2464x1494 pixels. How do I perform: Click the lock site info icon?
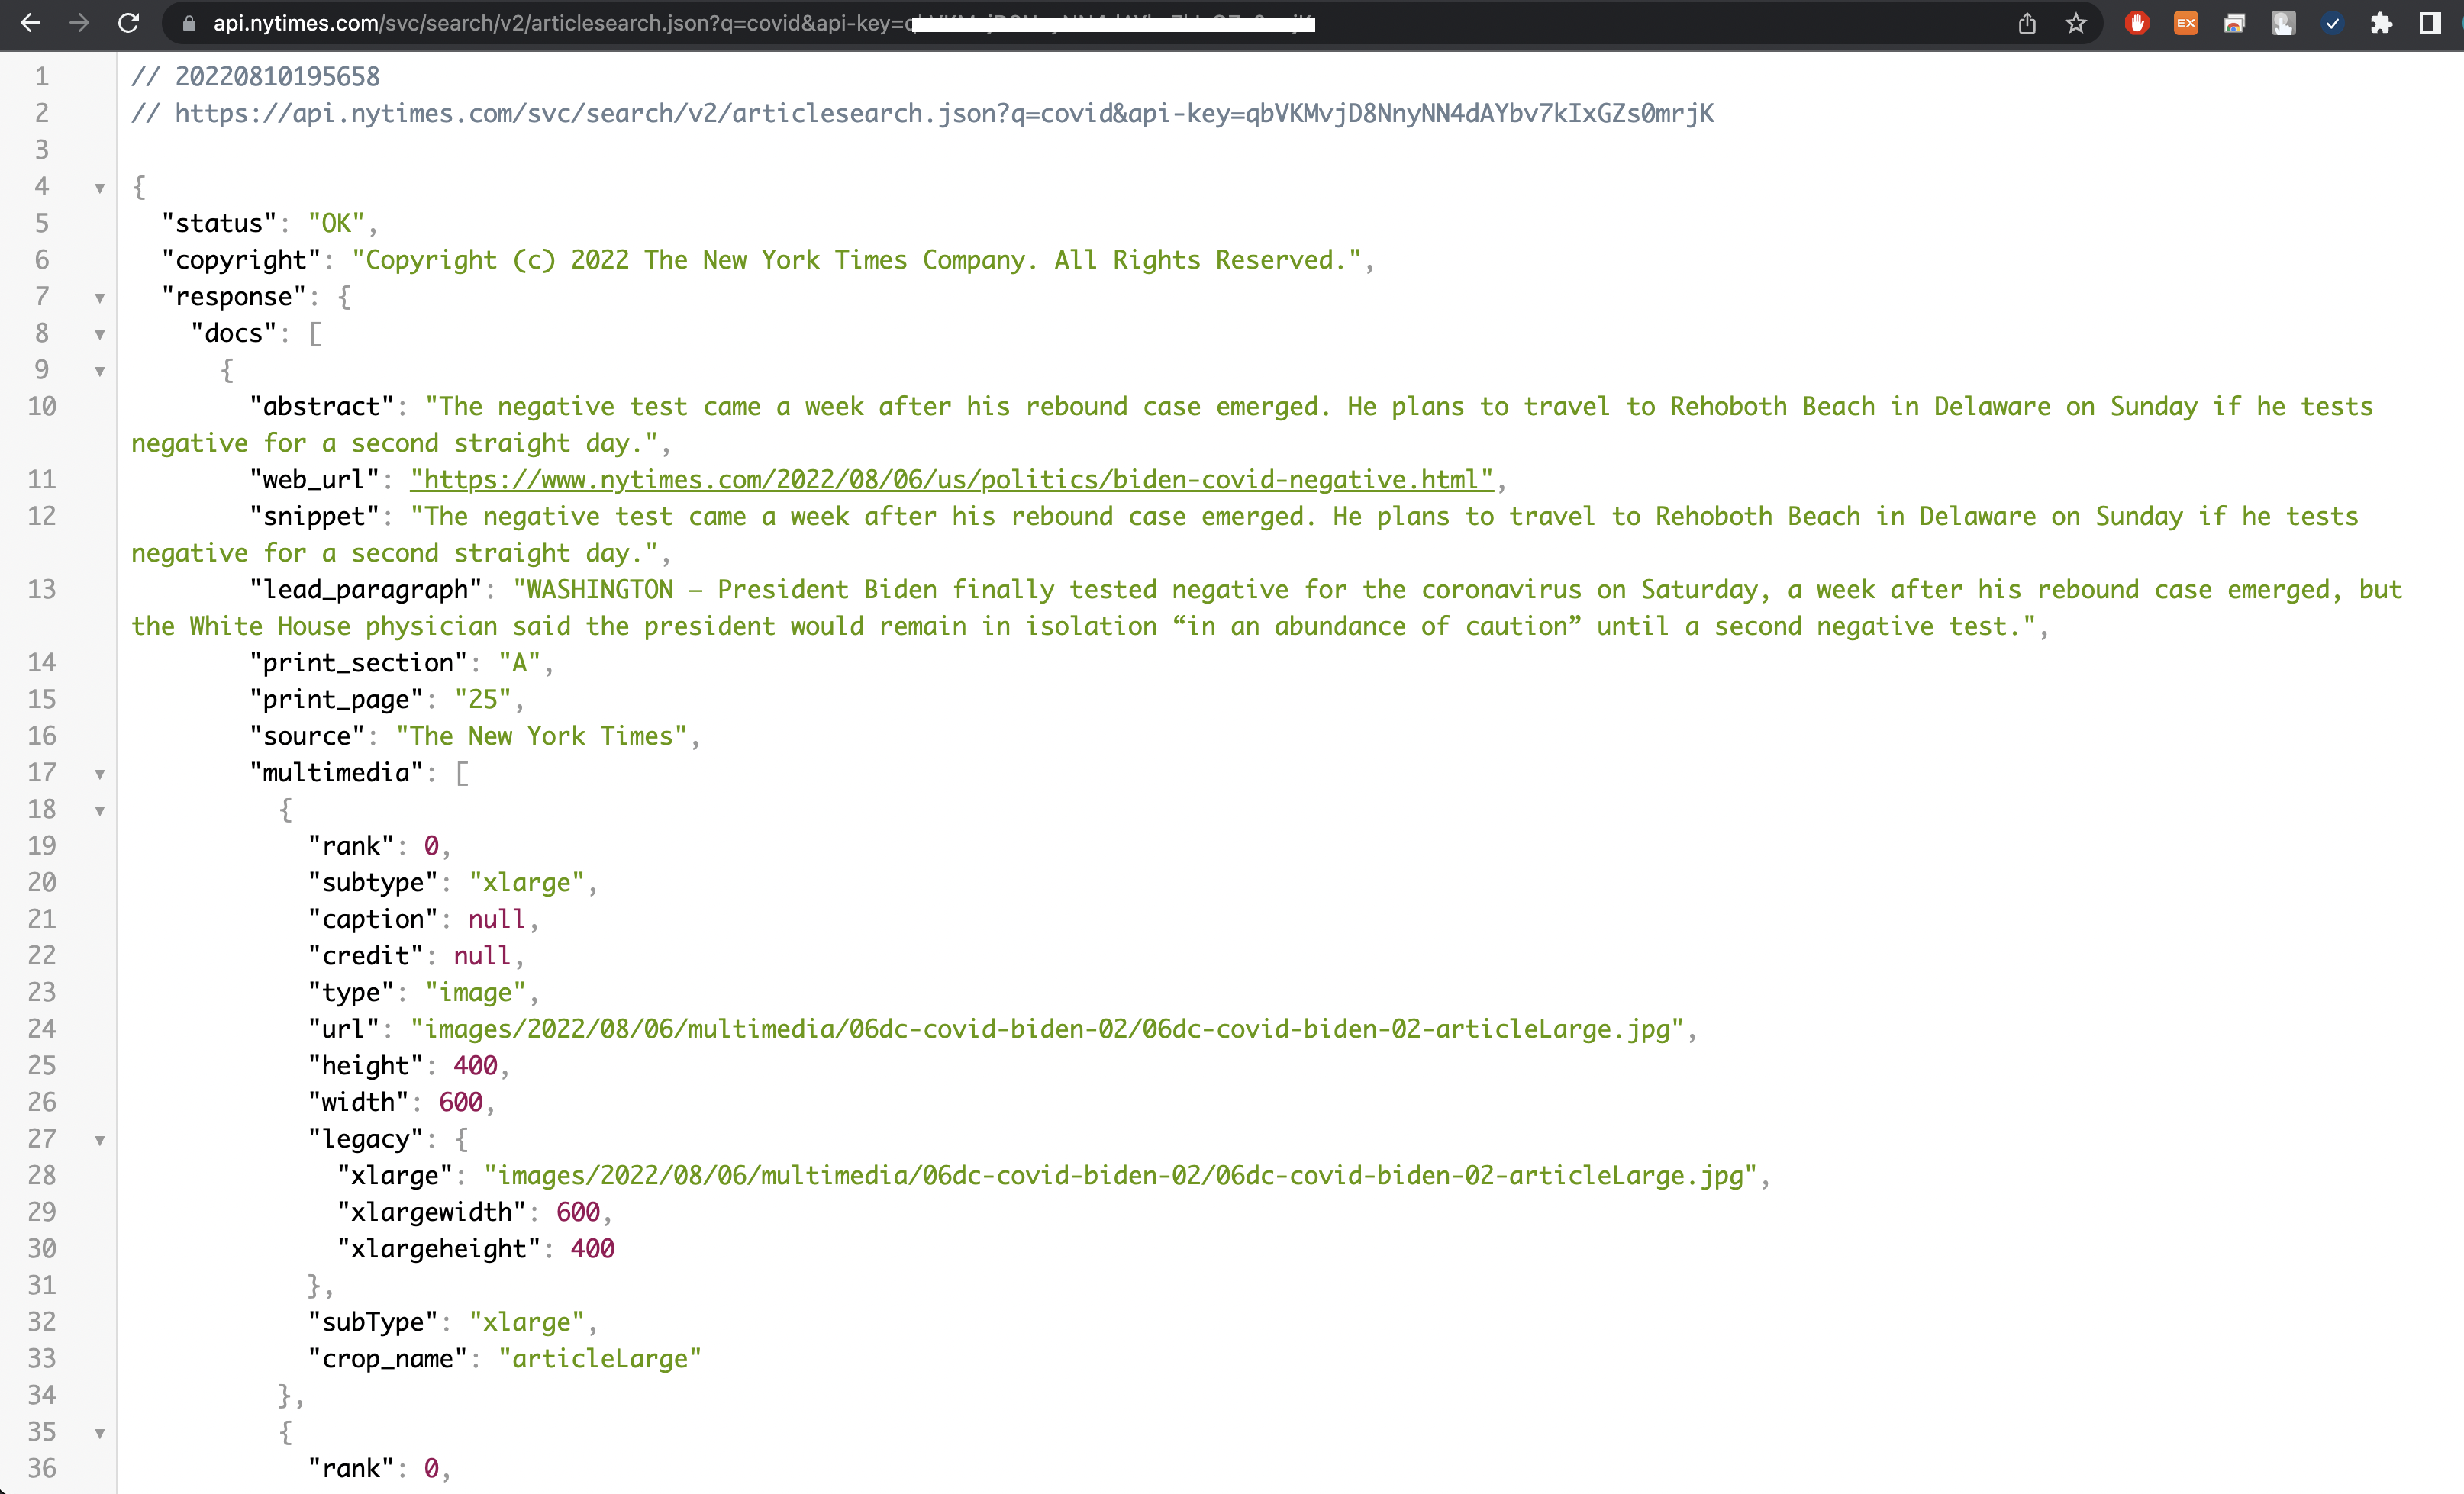(188, 23)
